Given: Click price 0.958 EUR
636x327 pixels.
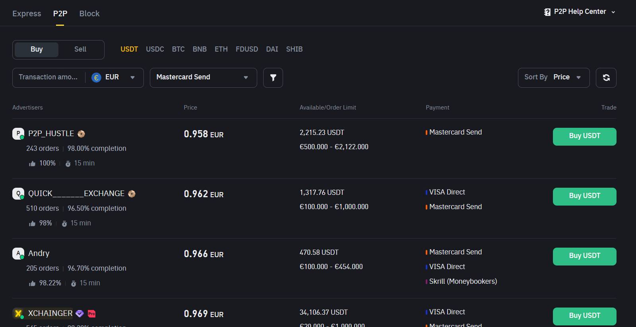Looking at the screenshot, I should pos(204,134).
